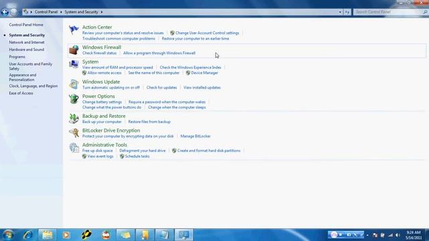
Task: Click the System and Security breadcrumb segment
Action: click(x=81, y=12)
